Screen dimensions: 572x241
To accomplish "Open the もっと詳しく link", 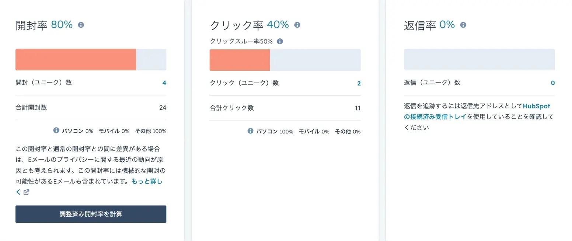I will tap(146, 181).
